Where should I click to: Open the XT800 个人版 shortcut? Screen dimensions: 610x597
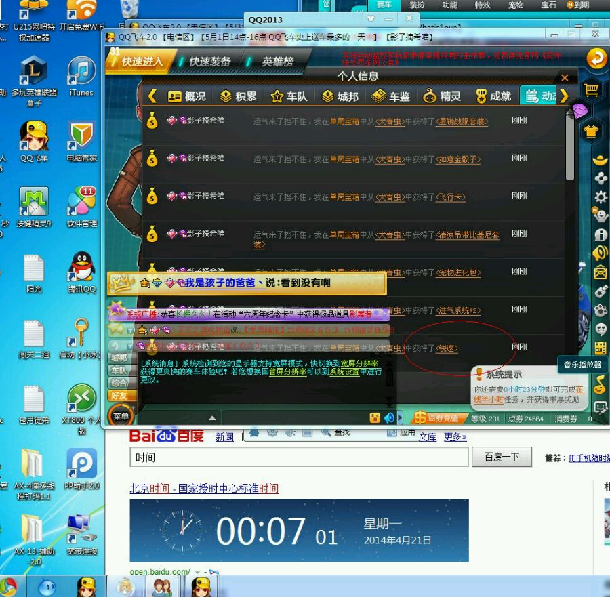pyautogui.click(x=81, y=409)
